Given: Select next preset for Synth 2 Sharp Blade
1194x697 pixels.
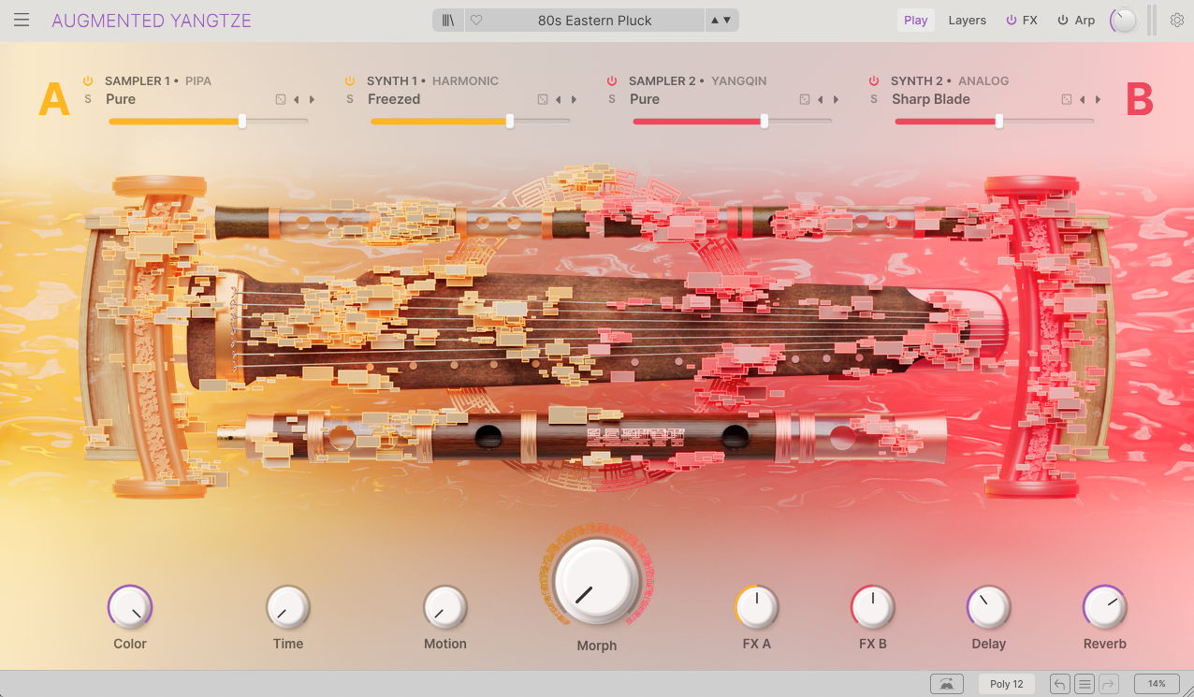Looking at the screenshot, I should 1098,99.
